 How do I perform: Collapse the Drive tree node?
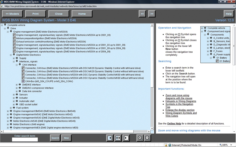click(x=5, y=29)
